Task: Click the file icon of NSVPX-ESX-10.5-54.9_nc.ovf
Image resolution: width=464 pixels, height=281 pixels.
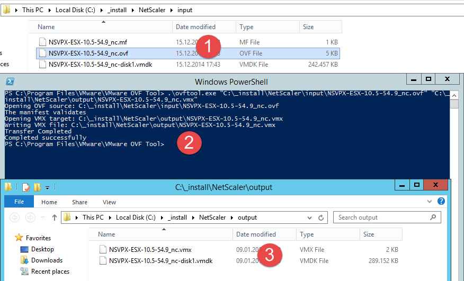Action: [42, 53]
